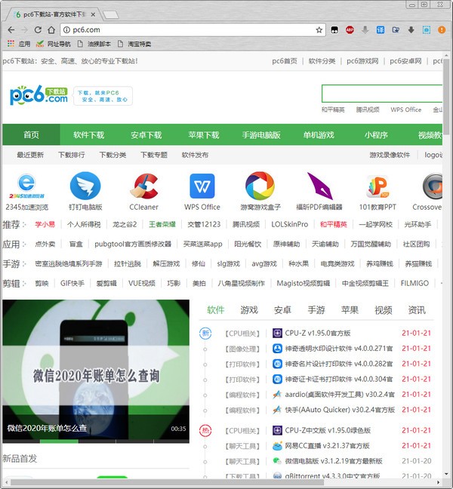Select the 安卓下载 navigation menu
This screenshot has height=489, width=453.
click(x=146, y=135)
